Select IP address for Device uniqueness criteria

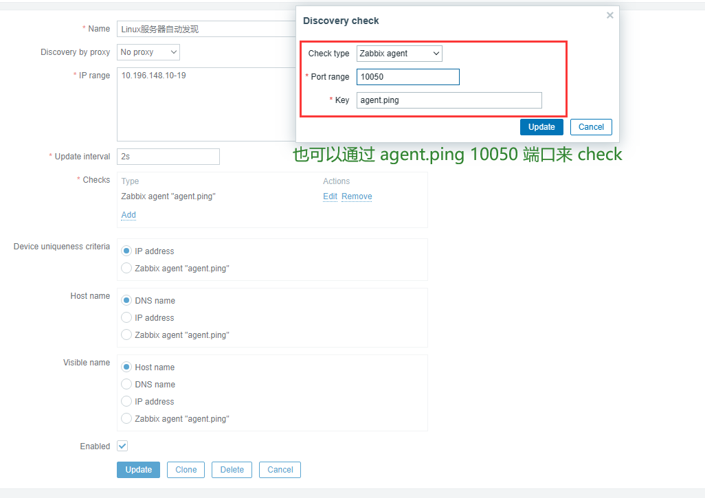[126, 251]
